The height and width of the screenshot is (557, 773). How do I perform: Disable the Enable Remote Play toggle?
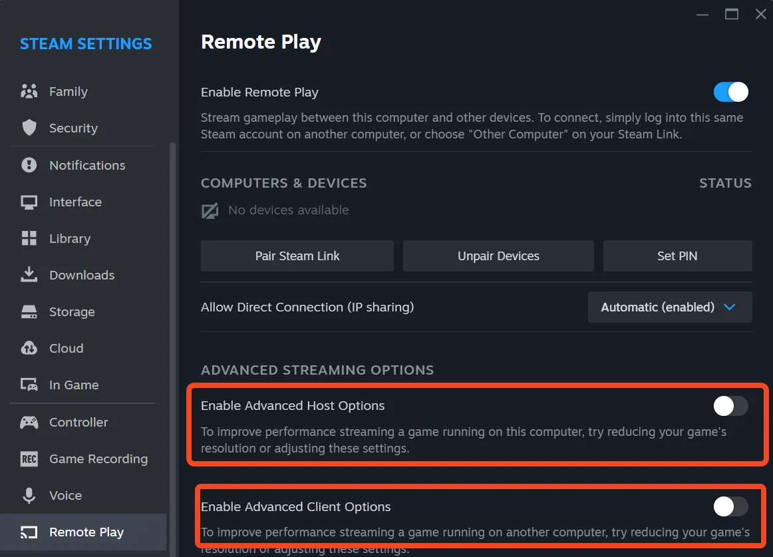click(x=730, y=93)
